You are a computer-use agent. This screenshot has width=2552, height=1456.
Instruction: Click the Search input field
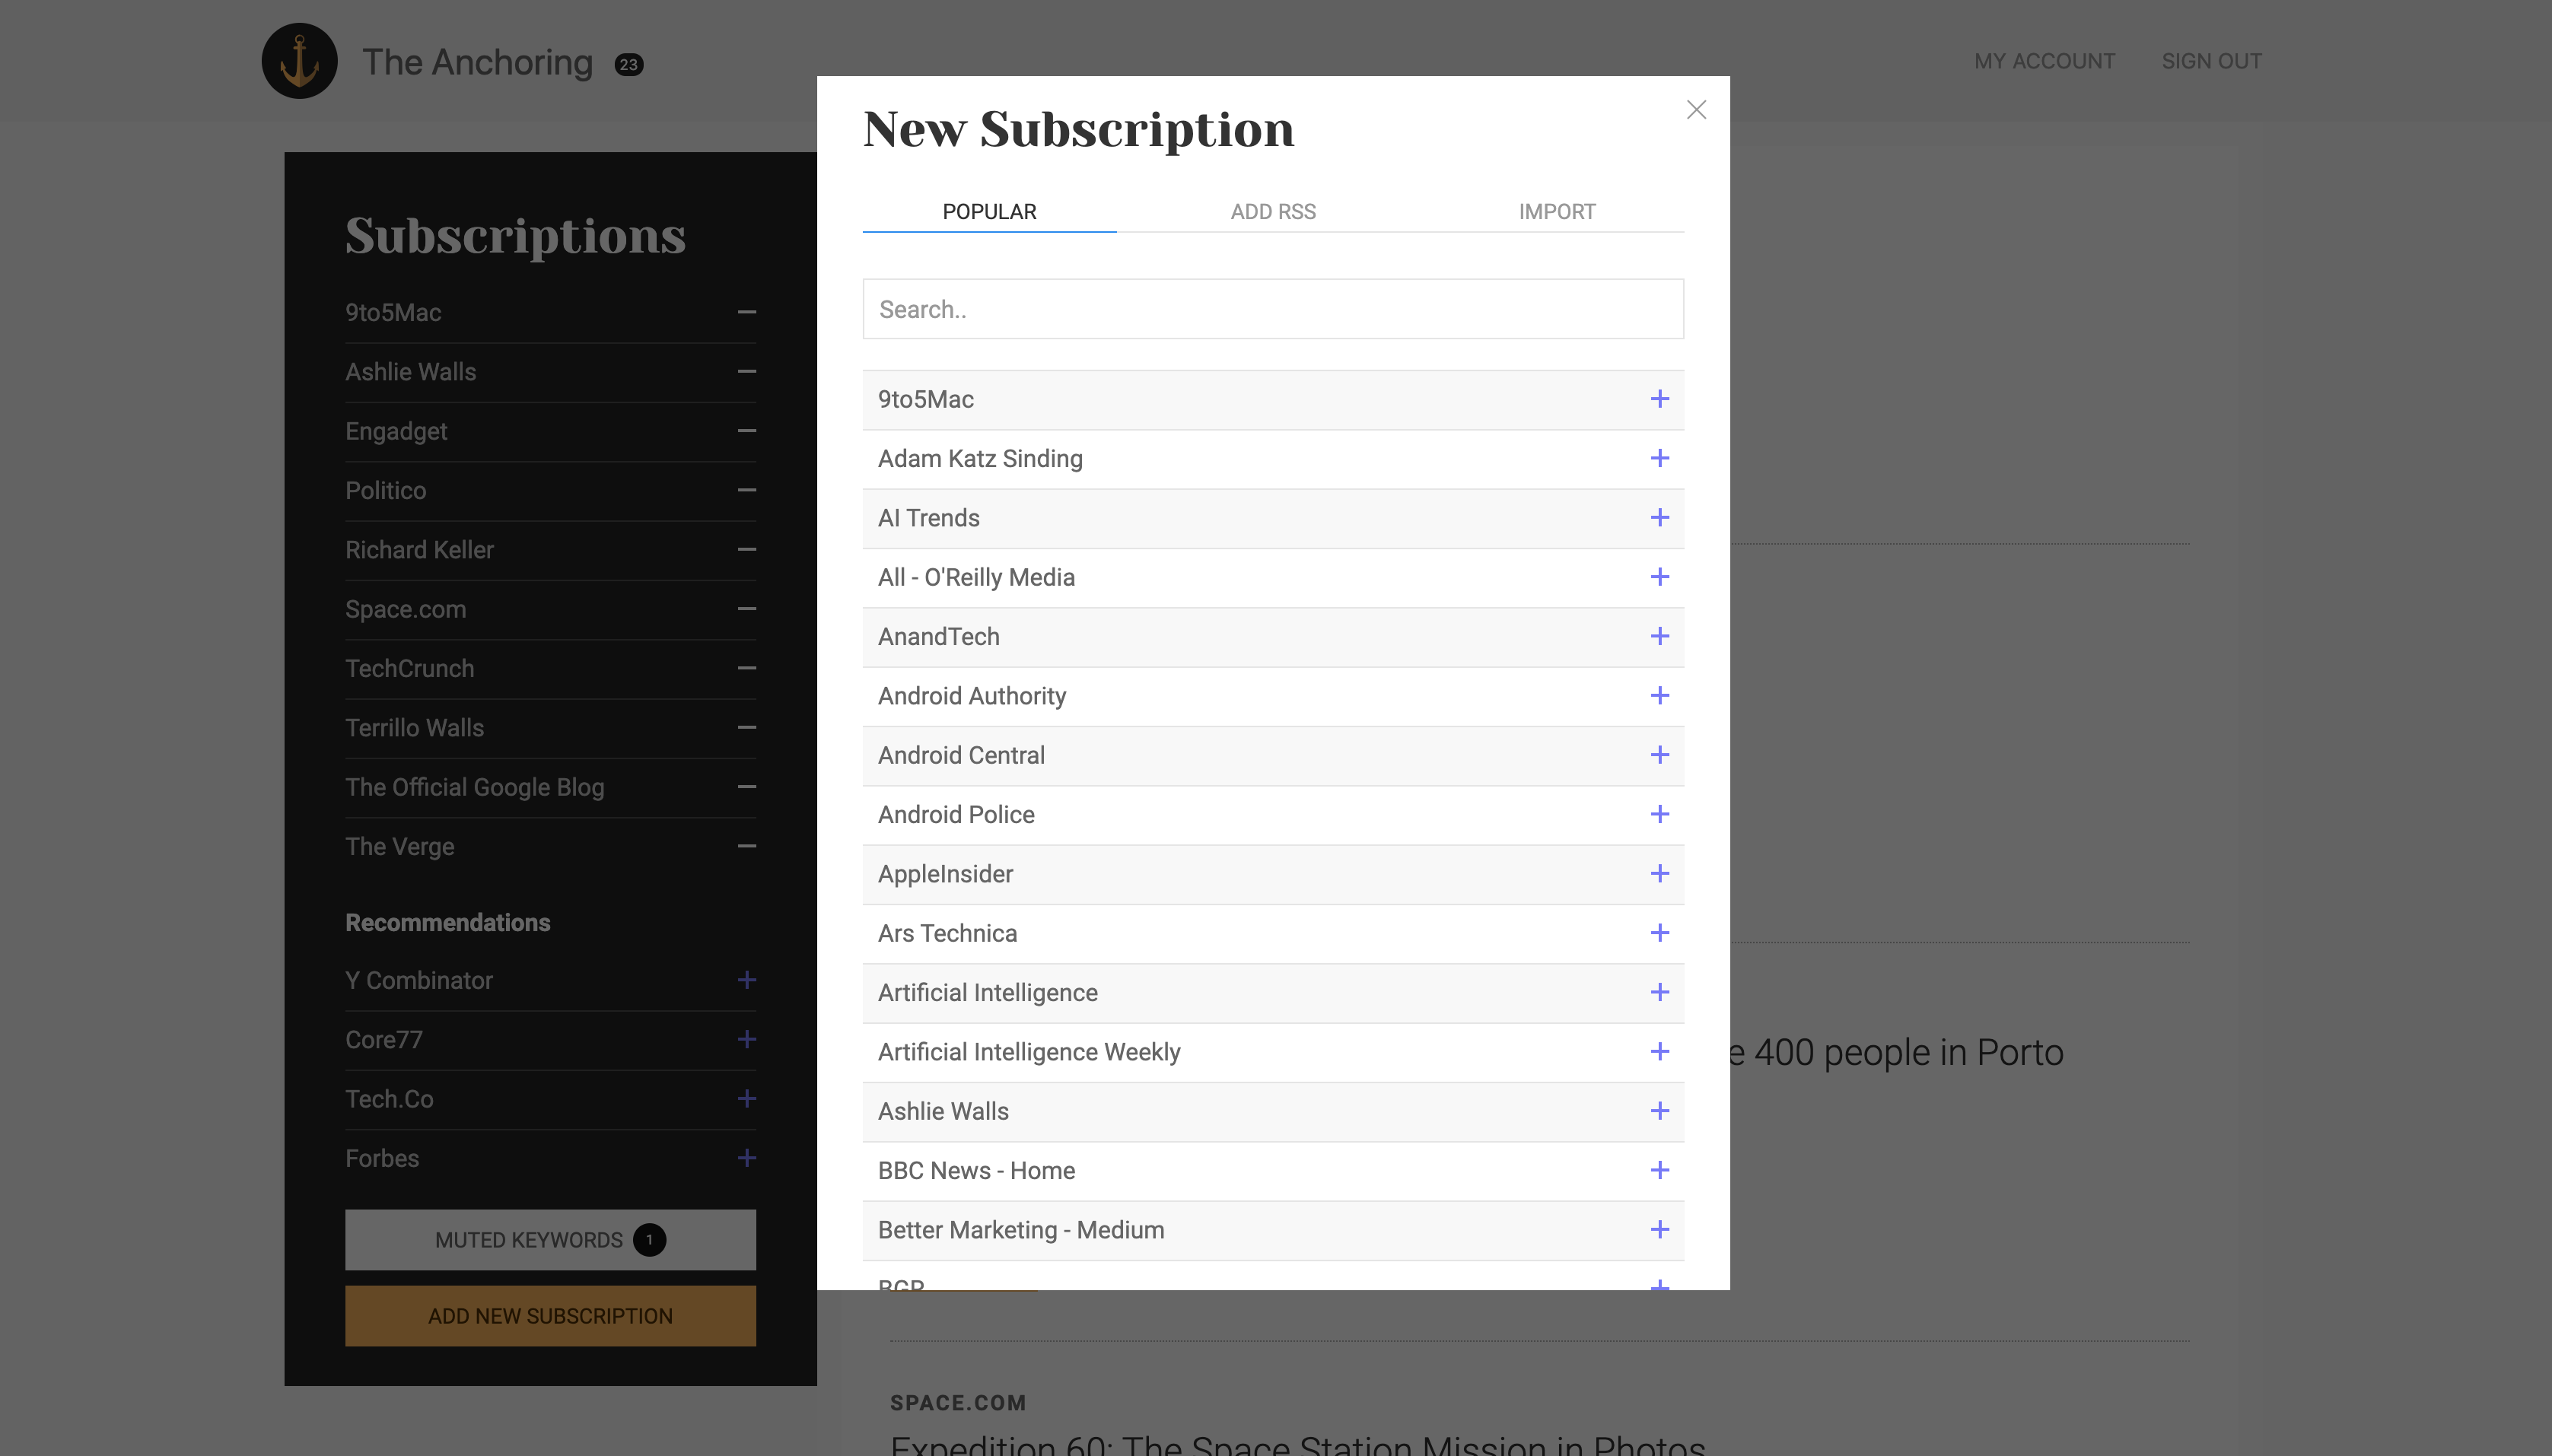[x=1272, y=309]
